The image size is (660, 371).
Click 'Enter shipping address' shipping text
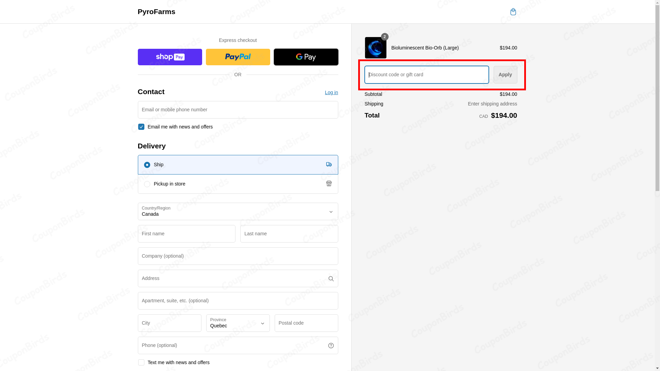click(x=492, y=104)
